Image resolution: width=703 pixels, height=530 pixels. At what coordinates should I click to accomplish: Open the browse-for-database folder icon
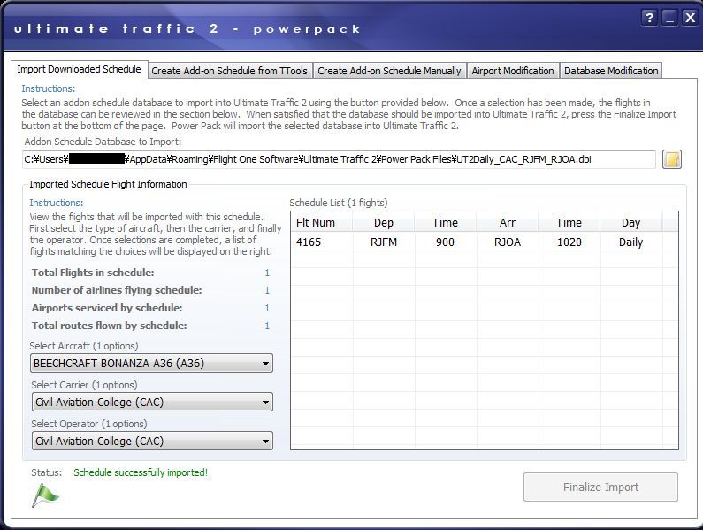click(672, 159)
